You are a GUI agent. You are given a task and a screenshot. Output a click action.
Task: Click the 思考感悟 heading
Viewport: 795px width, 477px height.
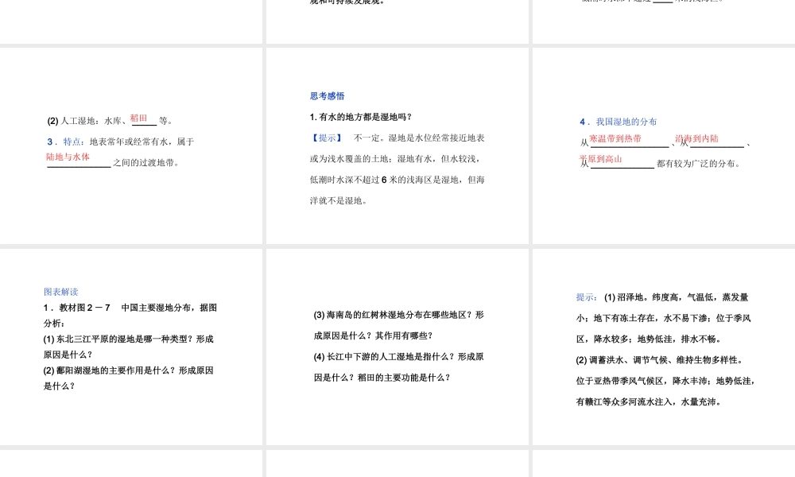327,95
